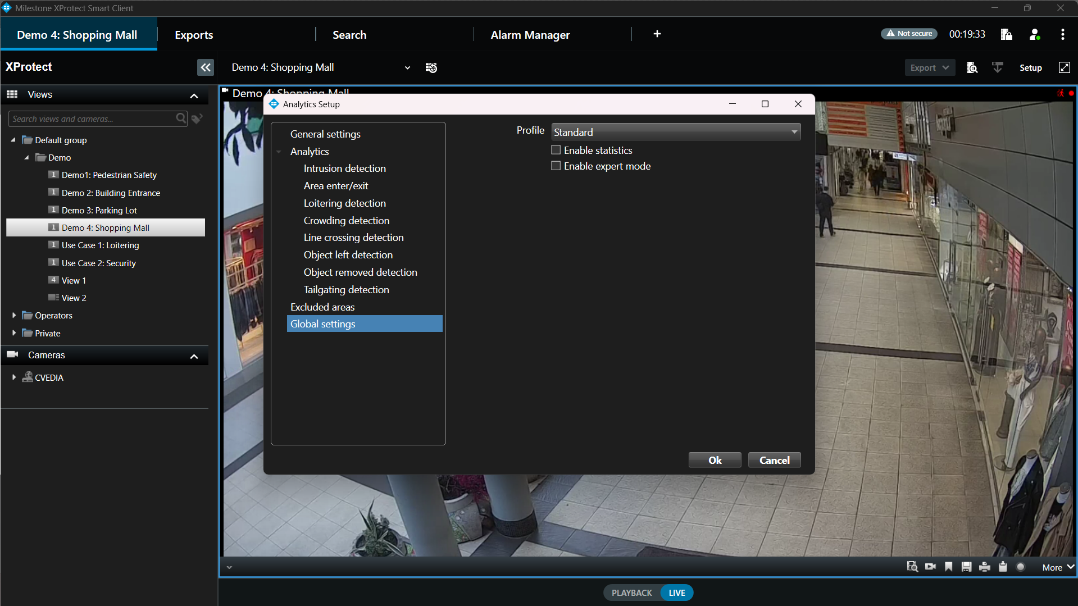Collapse the Default group tree node

coord(13,140)
